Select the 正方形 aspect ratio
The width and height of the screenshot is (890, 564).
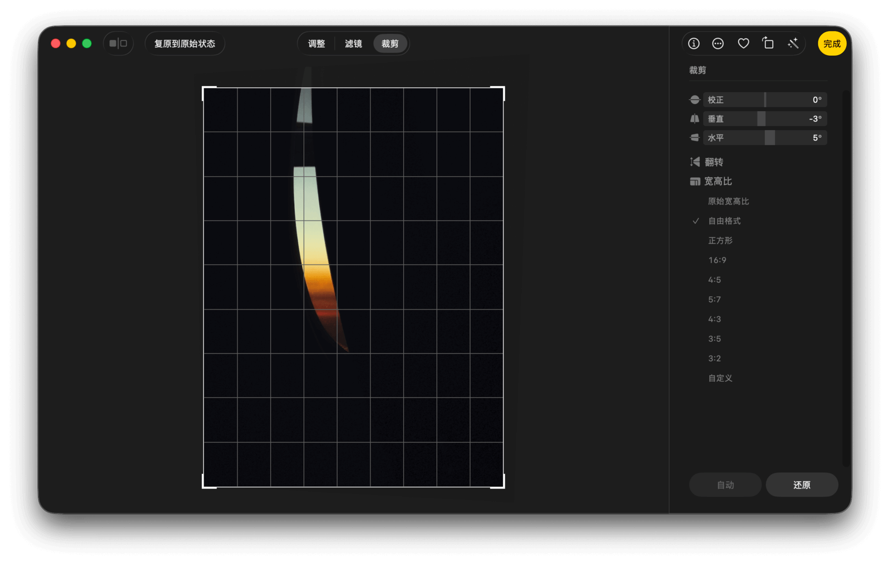(720, 241)
